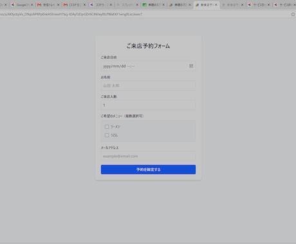Image resolution: width=296 pixels, height=244 pixels.
Task: Switch to the Google Sheets green-icon tab
Action: [x=153, y=4]
